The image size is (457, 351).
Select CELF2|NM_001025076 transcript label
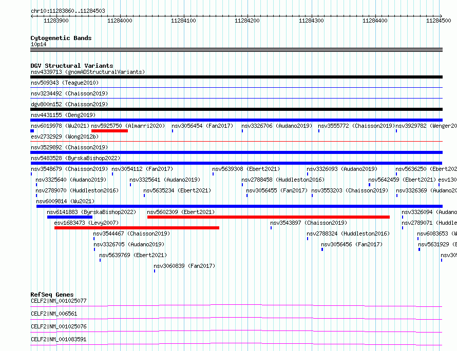pos(59,326)
